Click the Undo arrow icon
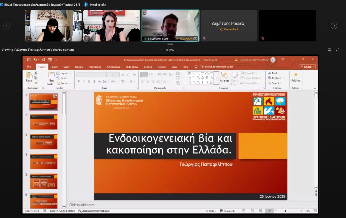 click(34, 60)
